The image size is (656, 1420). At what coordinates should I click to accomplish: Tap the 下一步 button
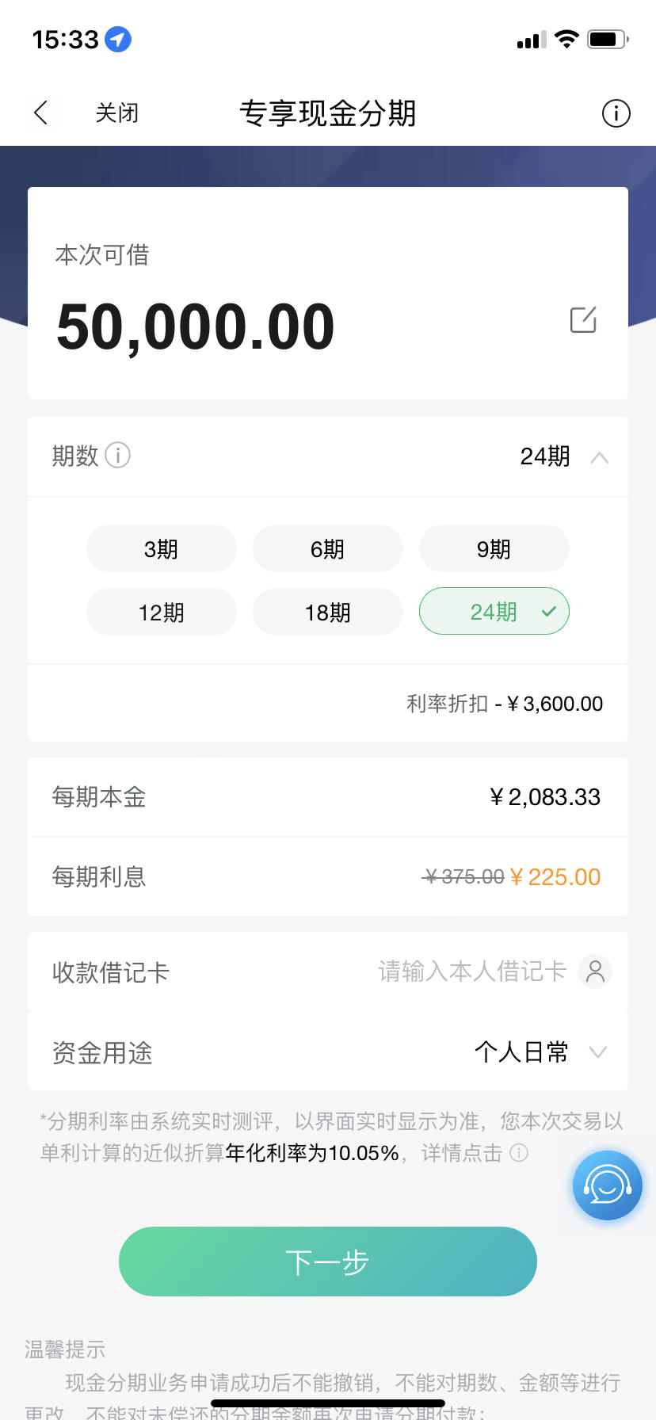[328, 1262]
